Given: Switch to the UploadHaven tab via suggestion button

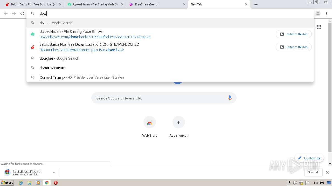Looking at the screenshot, I should (294, 34).
